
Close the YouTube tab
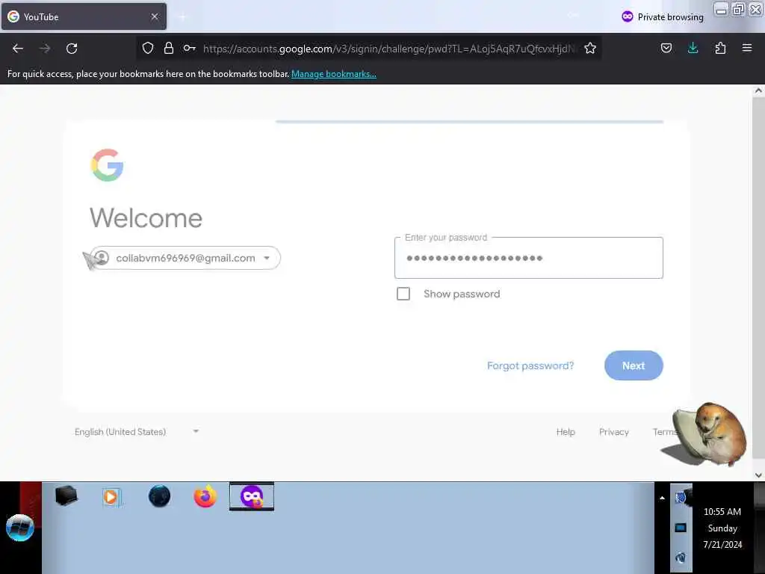pos(155,16)
